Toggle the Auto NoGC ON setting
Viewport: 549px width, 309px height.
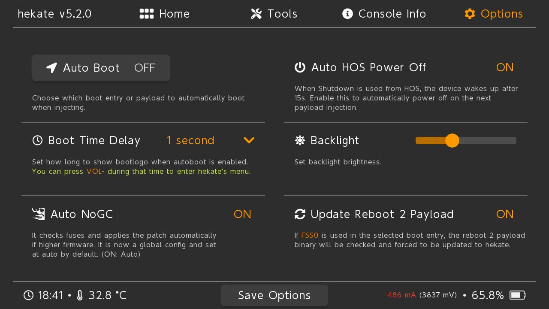click(x=242, y=214)
